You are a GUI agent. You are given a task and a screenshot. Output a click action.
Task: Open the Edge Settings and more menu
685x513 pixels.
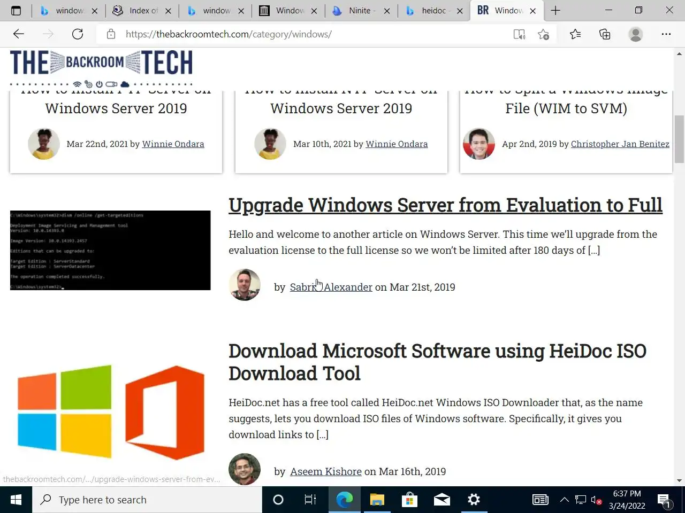point(666,34)
